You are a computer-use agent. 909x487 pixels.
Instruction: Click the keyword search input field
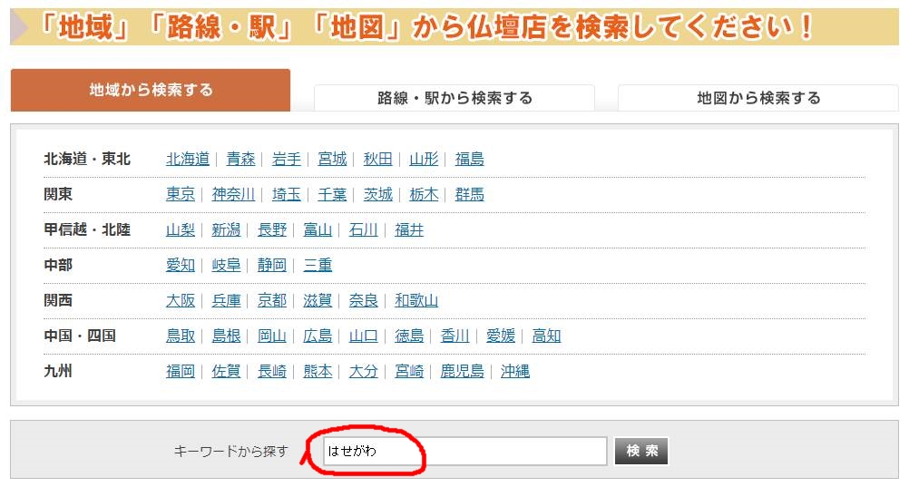coord(464,451)
